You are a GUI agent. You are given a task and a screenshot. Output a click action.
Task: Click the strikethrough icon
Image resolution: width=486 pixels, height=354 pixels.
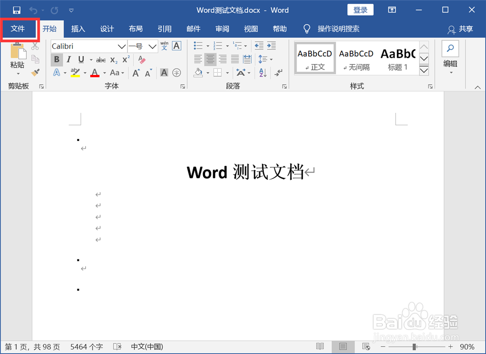click(100, 59)
